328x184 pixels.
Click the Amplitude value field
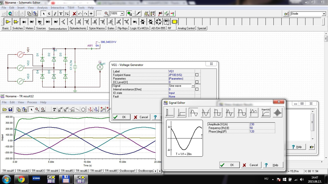tap(261, 124)
